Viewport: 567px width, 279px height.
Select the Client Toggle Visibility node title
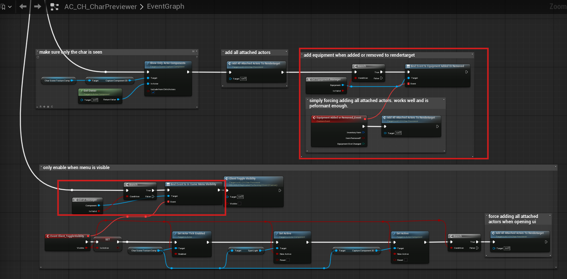(x=242, y=179)
